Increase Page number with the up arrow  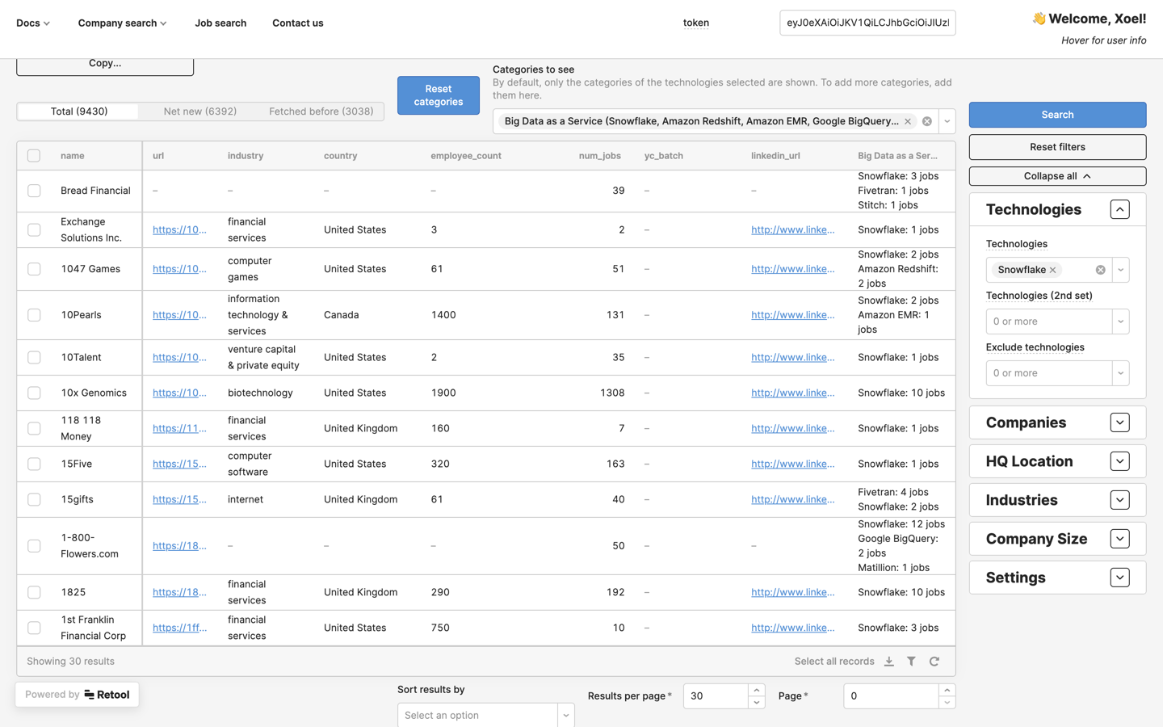click(x=947, y=690)
